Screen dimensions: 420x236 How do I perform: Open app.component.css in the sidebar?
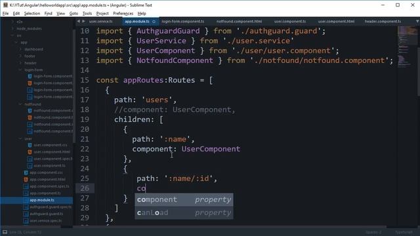coord(46,172)
